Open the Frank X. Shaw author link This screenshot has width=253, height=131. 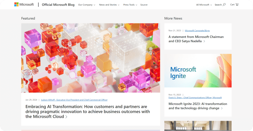195,98
